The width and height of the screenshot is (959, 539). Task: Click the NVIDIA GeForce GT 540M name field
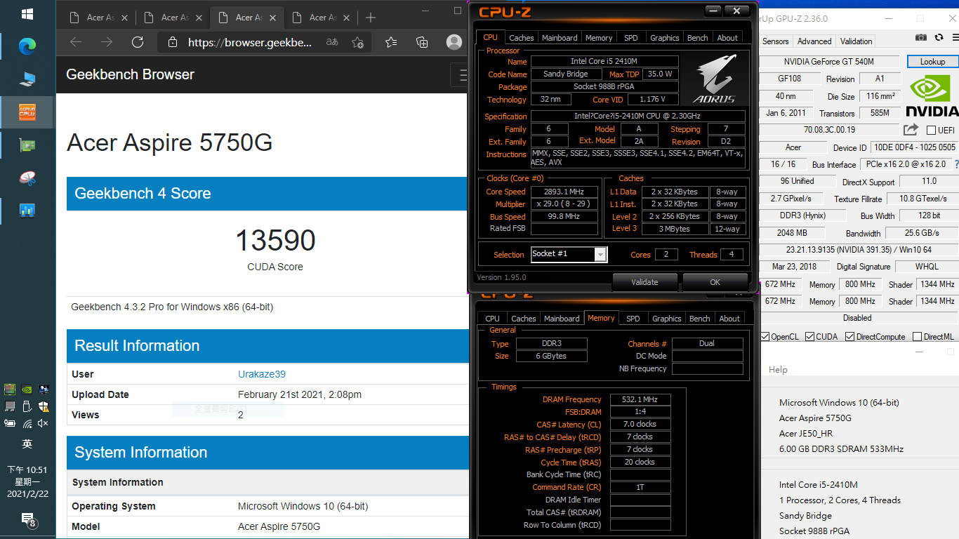click(x=829, y=62)
